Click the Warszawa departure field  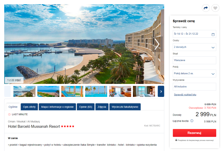pyautogui.click(x=194, y=60)
